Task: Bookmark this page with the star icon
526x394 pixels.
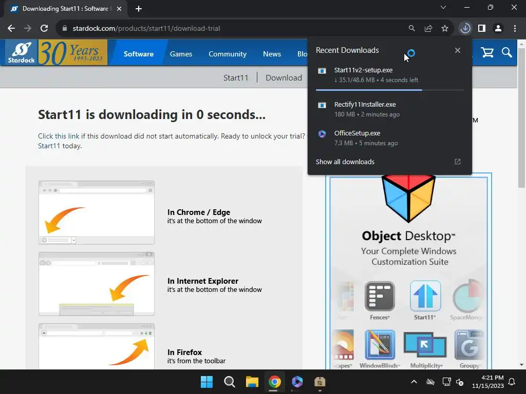Action: point(444,29)
